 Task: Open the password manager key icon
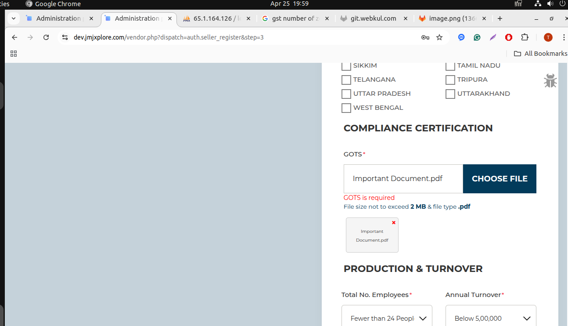point(425,37)
